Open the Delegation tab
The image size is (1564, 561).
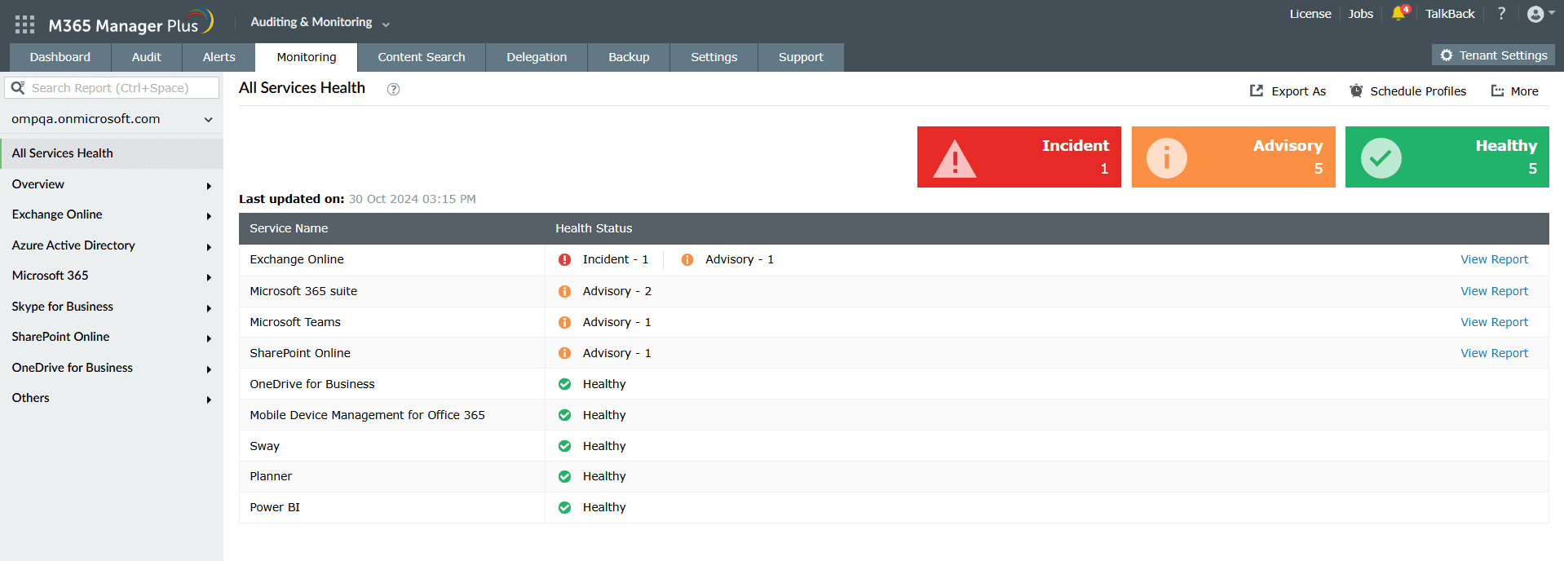pyautogui.click(x=537, y=57)
